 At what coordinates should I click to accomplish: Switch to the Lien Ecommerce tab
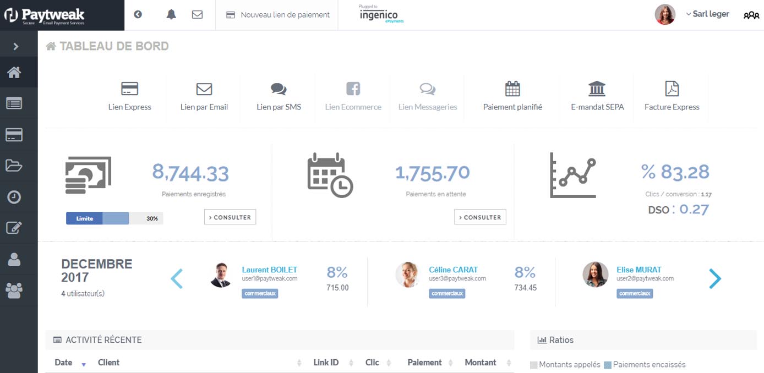352,98
